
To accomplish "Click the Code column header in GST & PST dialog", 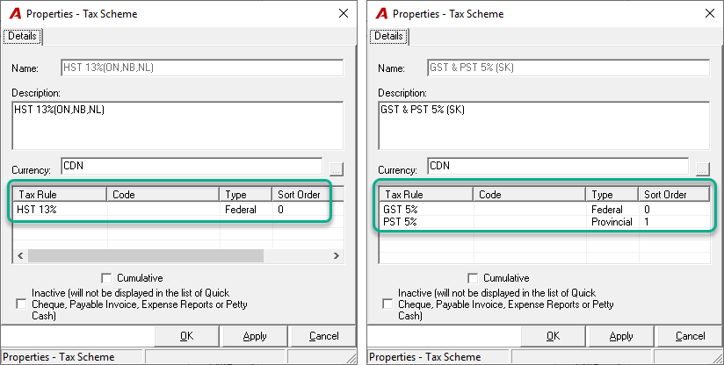I will [530, 195].
